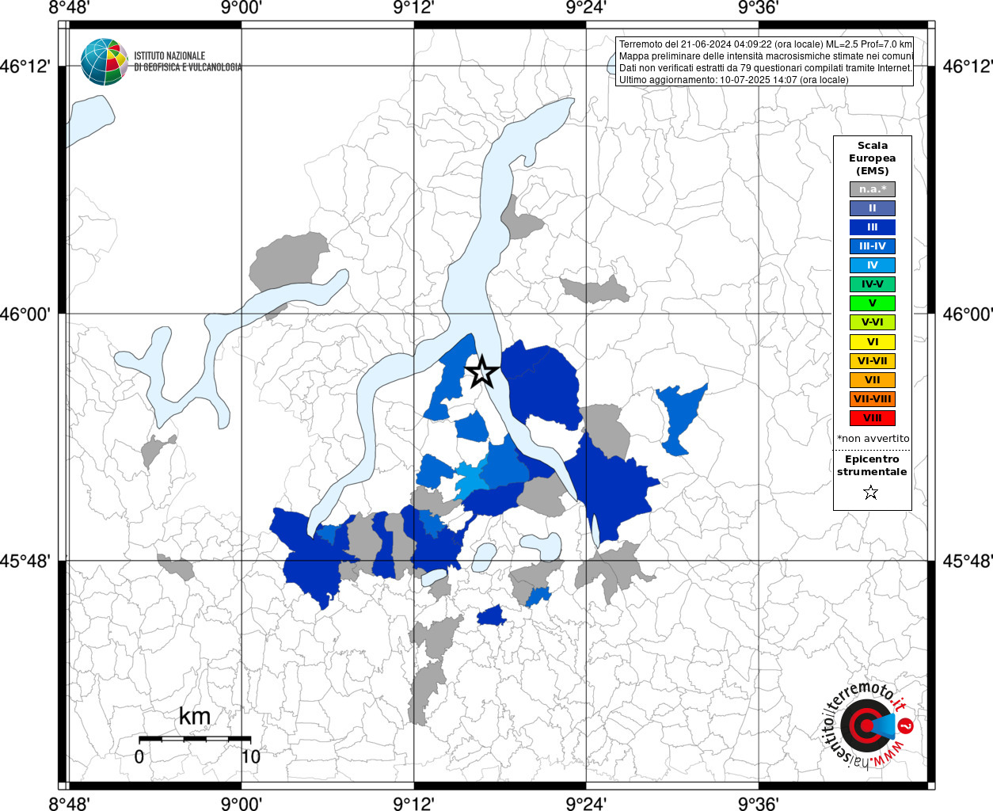Screen dimensions: 993x811
Task: Select the orange VII legend swatch
Action: [872, 380]
